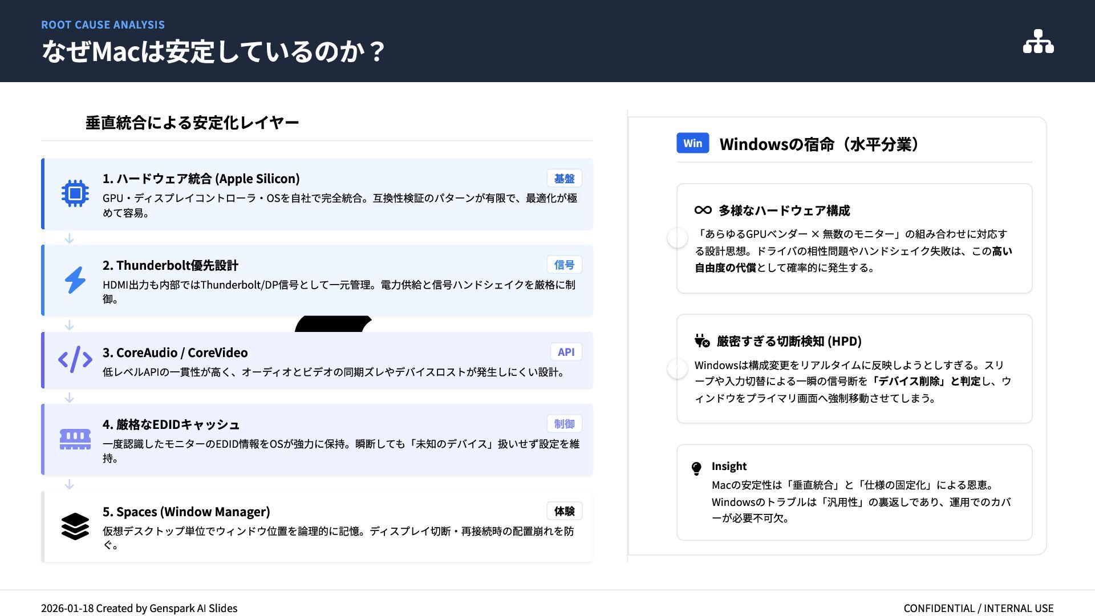Click the 体験 tag label

(x=564, y=511)
